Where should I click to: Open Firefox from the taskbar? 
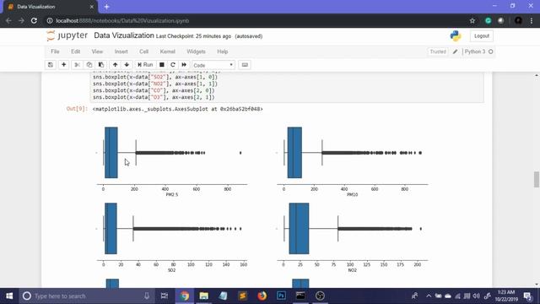click(x=262, y=296)
